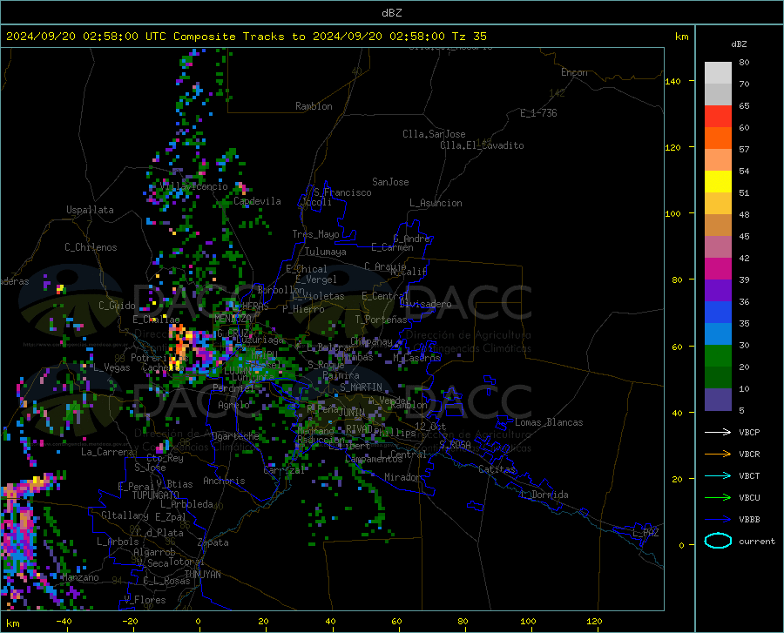Screen dimensions: 784x633
Task: Click the 'E_1-736' place label
Action: (538, 113)
